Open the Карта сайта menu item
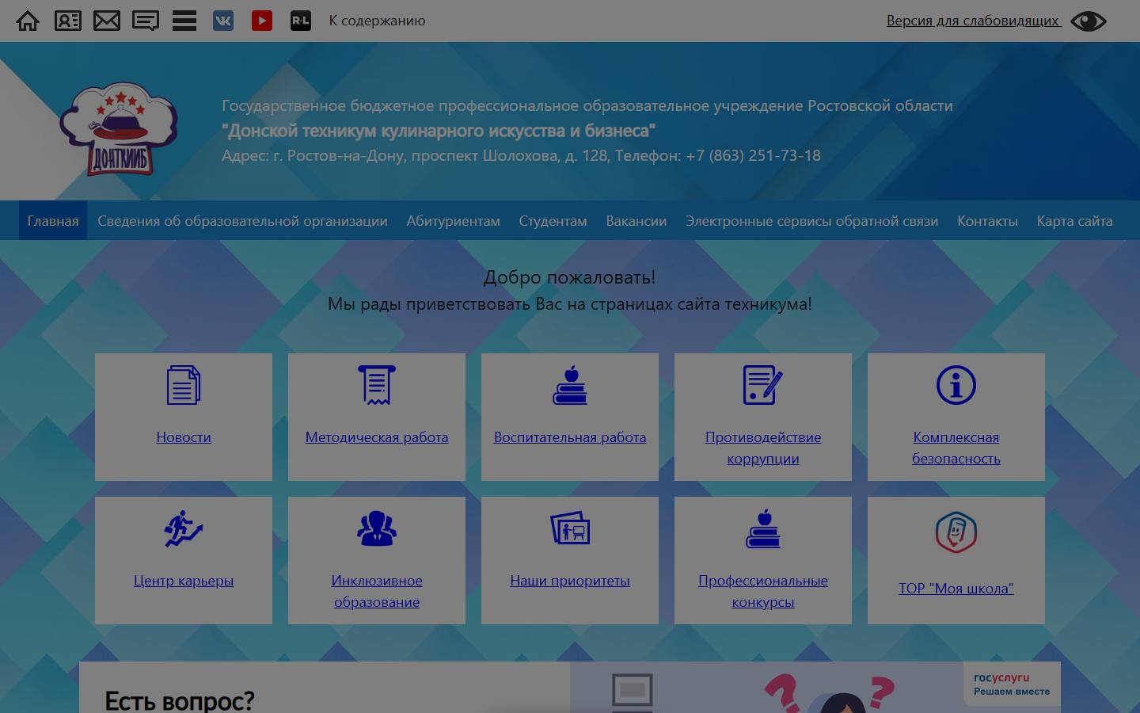The width and height of the screenshot is (1140, 713). click(1074, 221)
